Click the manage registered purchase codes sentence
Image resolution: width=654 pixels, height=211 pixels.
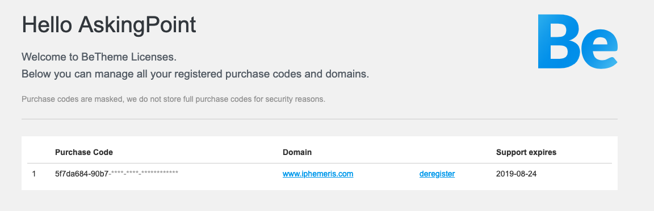point(195,75)
